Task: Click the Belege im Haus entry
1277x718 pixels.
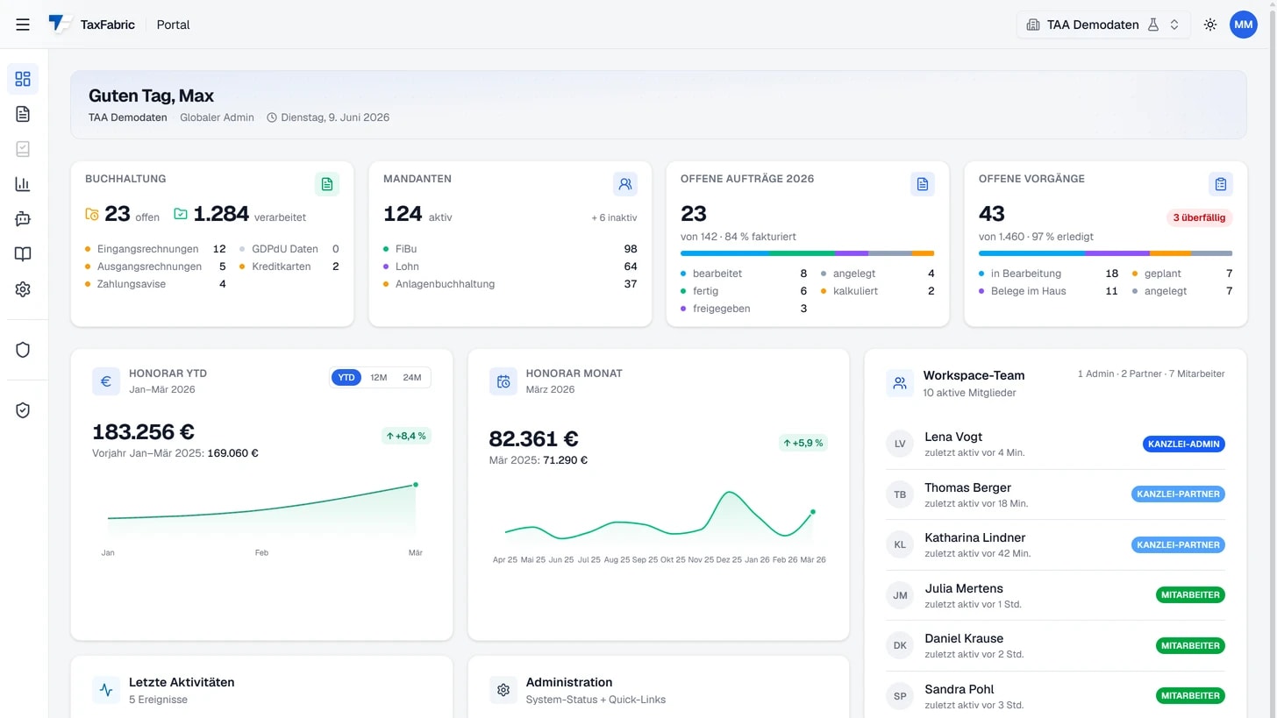Action: coord(1048,291)
